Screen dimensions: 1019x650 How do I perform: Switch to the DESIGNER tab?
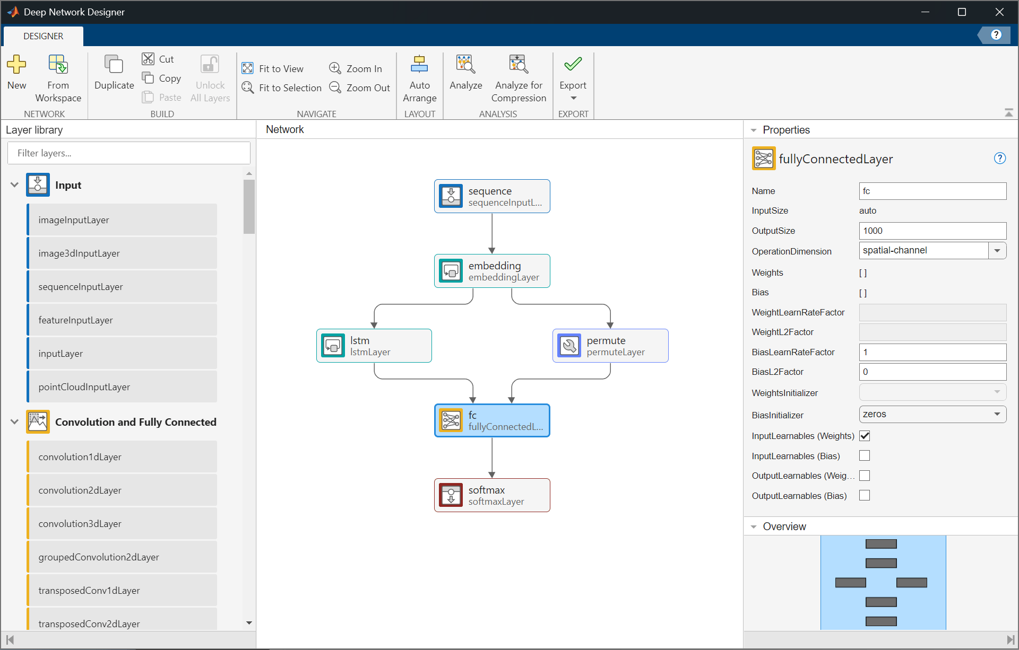(x=42, y=36)
